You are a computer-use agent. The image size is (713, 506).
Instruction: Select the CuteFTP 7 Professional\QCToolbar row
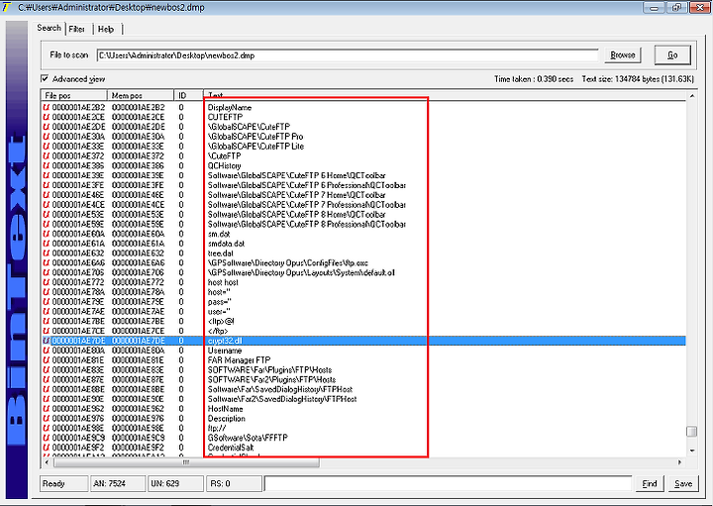[363, 205]
